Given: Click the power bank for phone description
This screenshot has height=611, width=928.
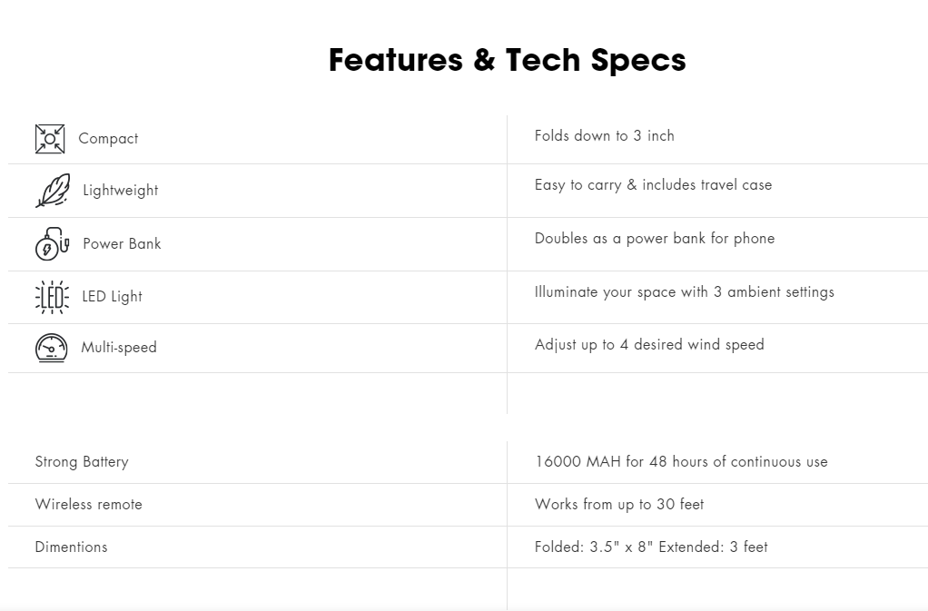Looking at the screenshot, I should pyautogui.click(x=654, y=239).
